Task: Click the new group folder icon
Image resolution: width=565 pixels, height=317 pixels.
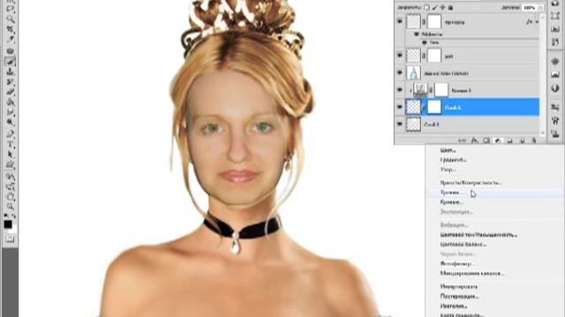Action: coord(509,141)
